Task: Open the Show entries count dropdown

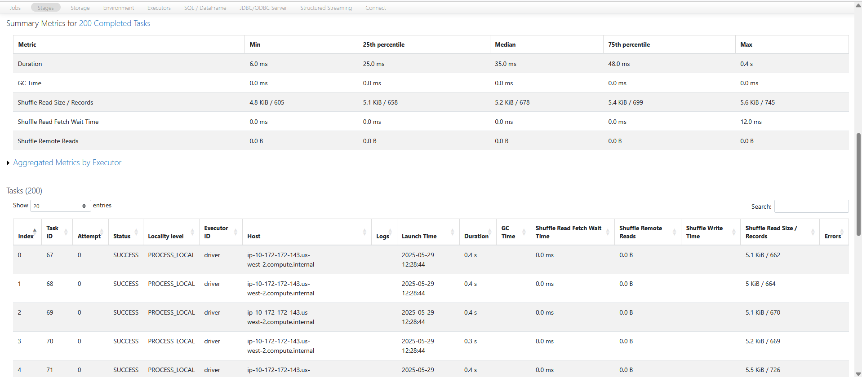Action: (60, 206)
